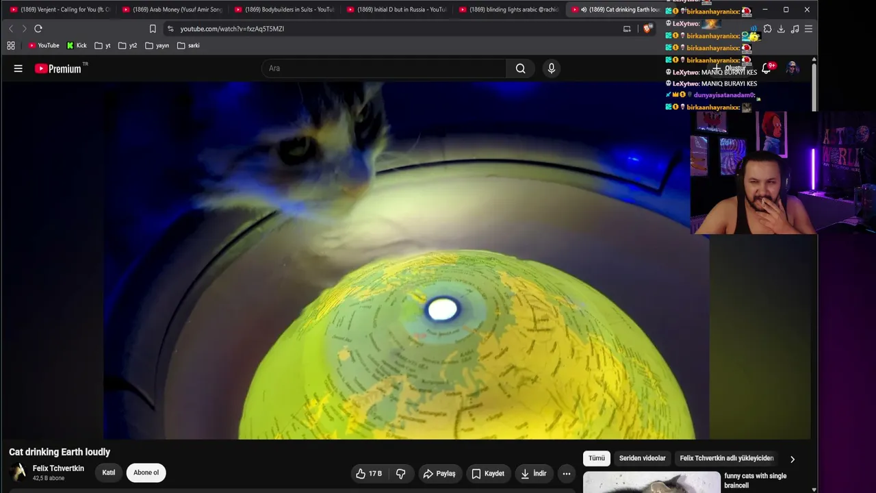This screenshot has height=493, width=876.
Task: Open YouTube notifications bell
Action: point(767,68)
